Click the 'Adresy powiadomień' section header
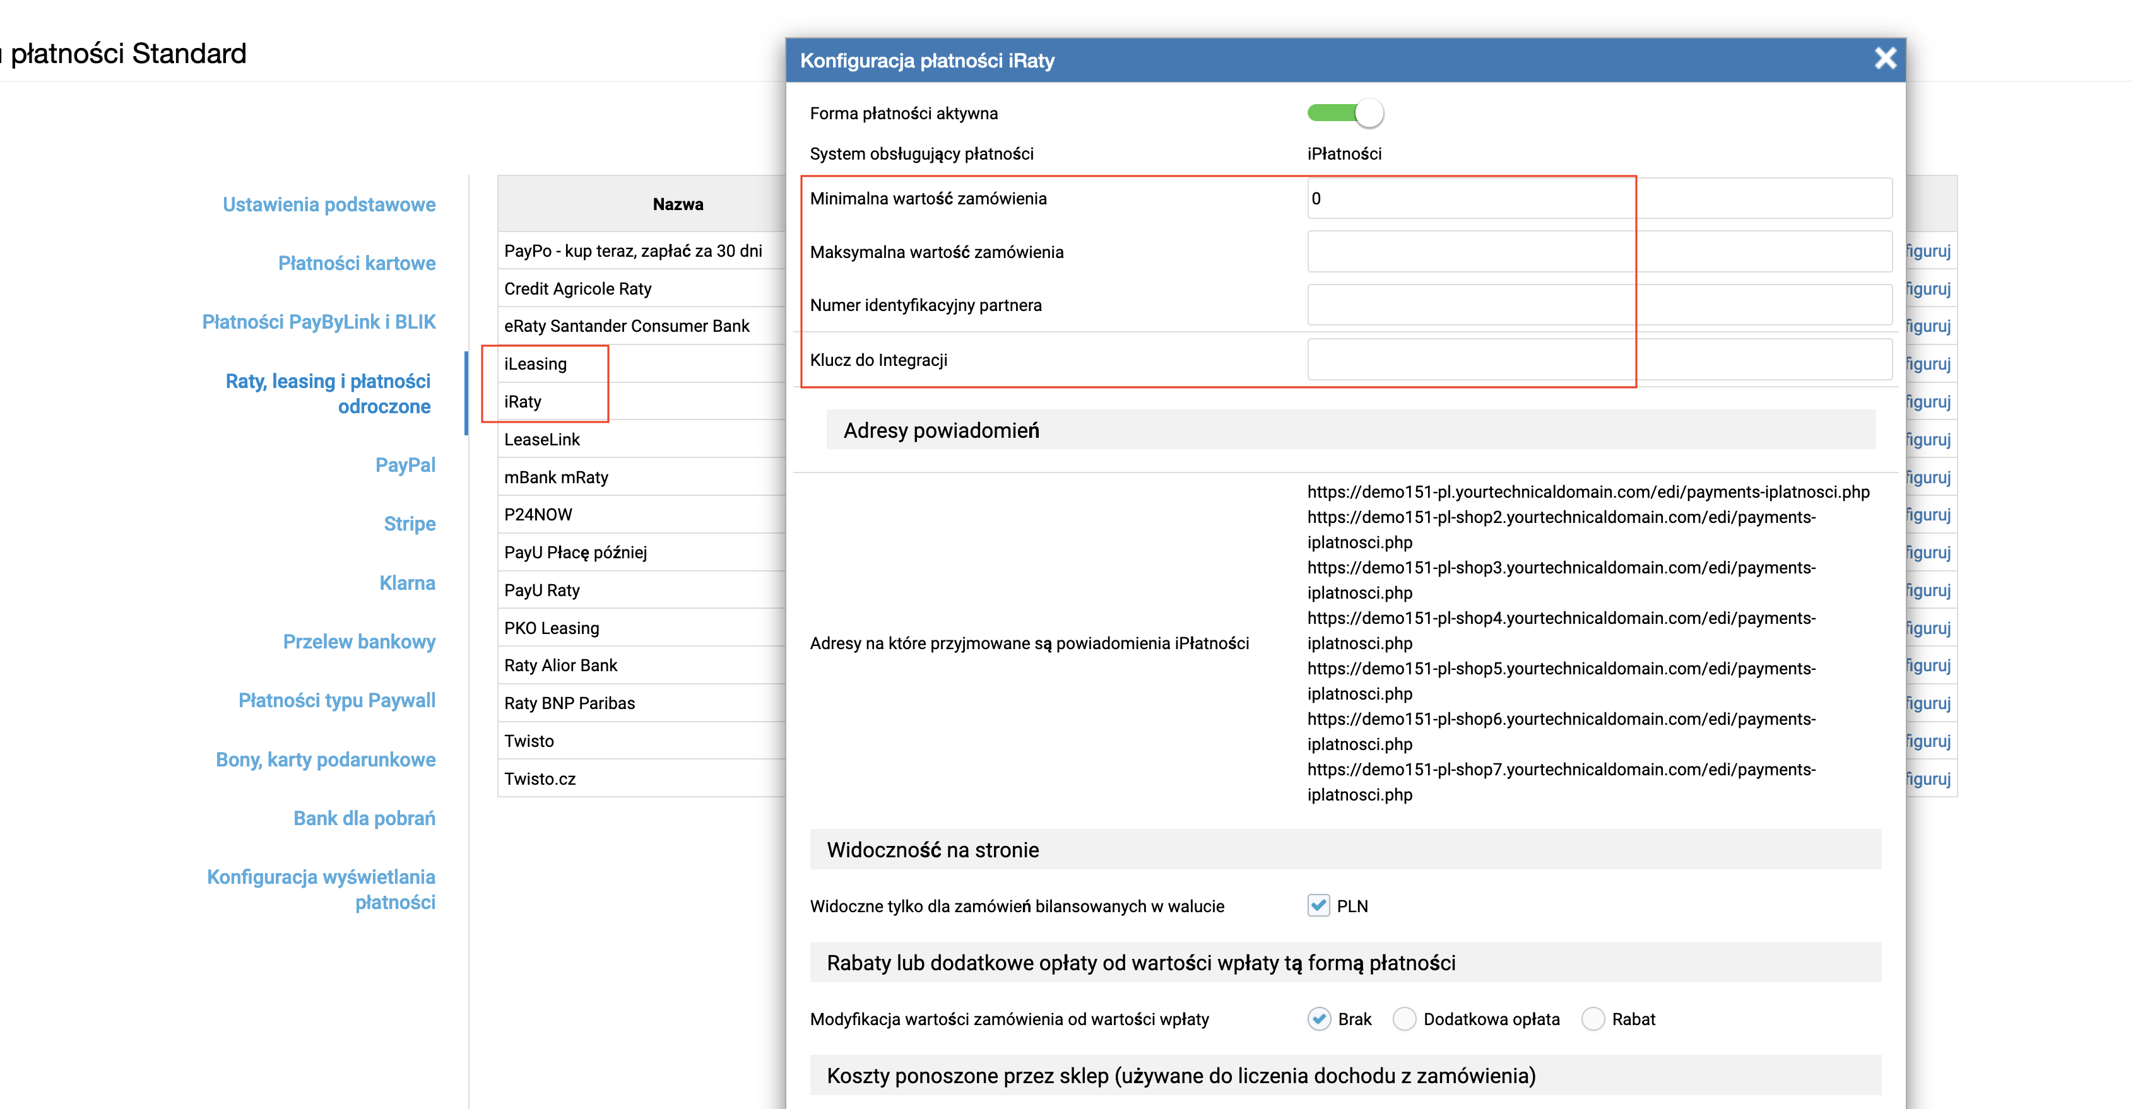The image size is (2133, 1109). (1350, 430)
